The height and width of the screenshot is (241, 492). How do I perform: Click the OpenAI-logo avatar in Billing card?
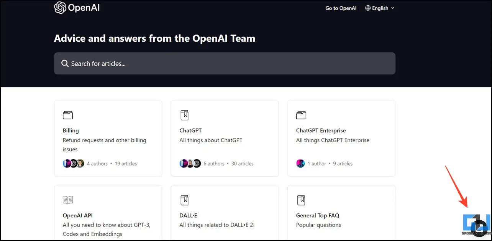pyautogui.click(x=74, y=163)
